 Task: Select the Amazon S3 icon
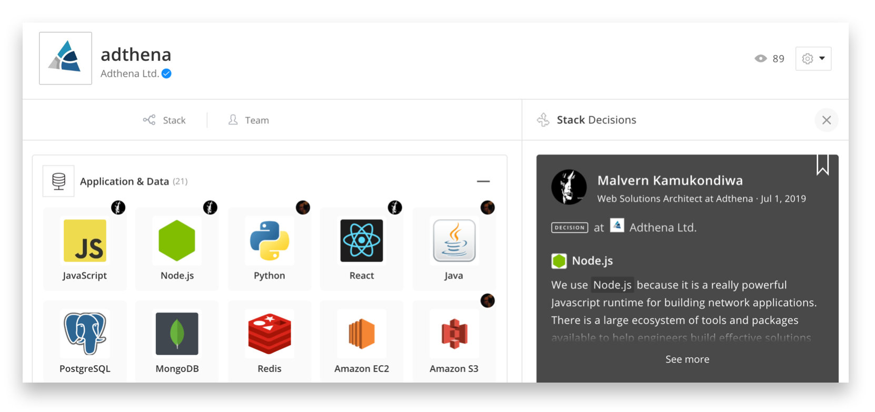(x=454, y=334)
